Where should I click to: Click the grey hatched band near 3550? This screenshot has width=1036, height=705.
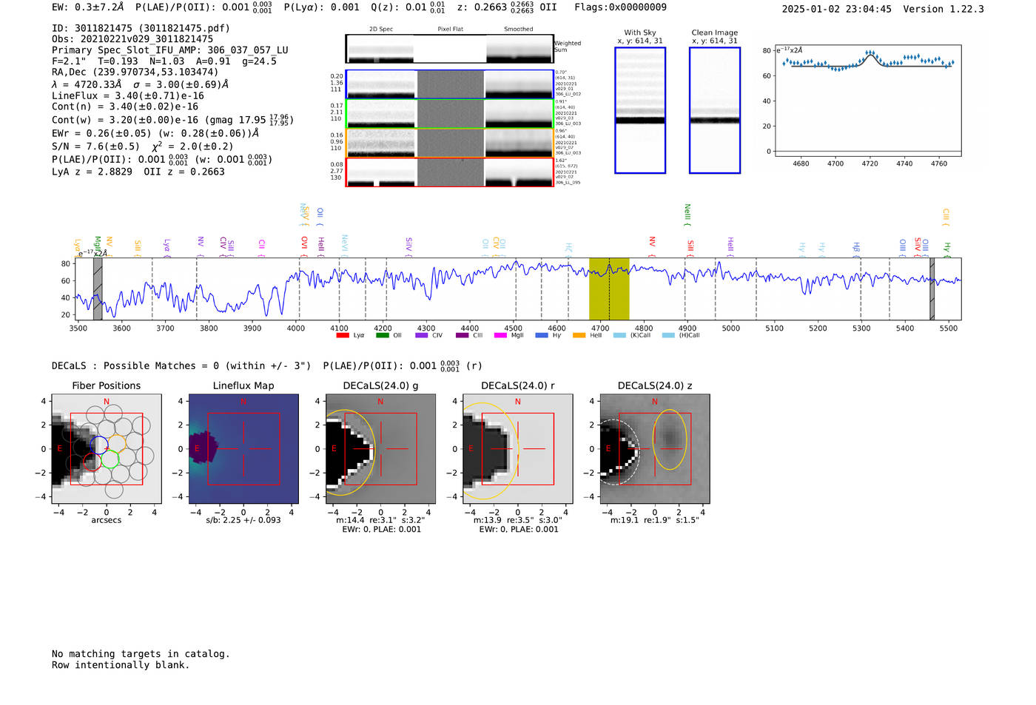click(98, 289)
